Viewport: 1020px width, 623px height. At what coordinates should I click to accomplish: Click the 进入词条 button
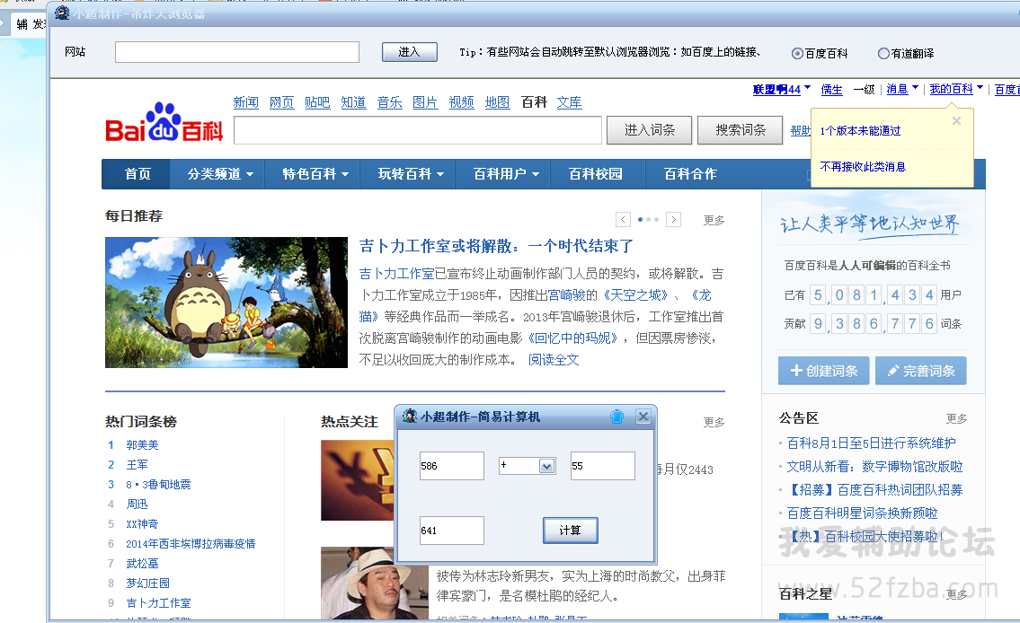pos(649,130)
